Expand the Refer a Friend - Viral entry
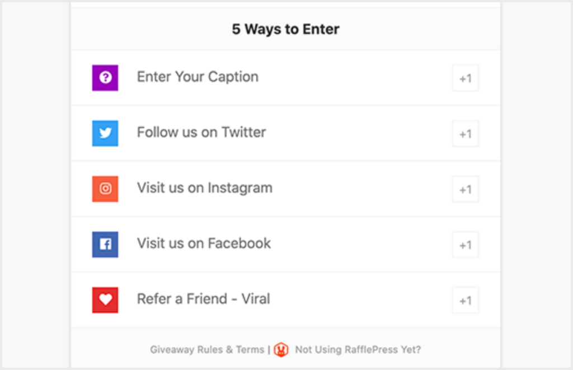Viewport: 573px width, 370px height. (x=203, y=299)
